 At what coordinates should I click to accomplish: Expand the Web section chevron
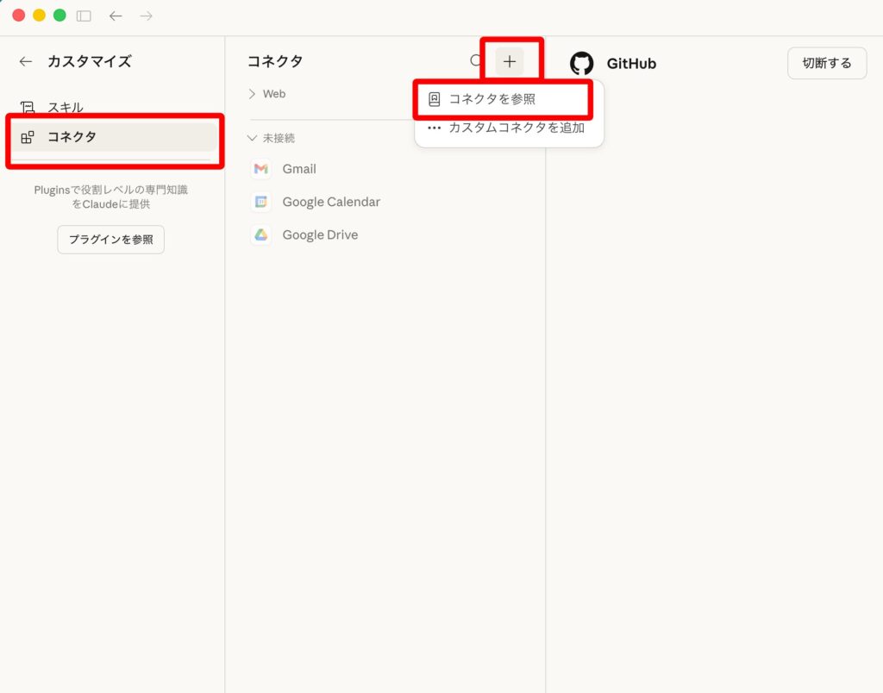click(252, 94)
